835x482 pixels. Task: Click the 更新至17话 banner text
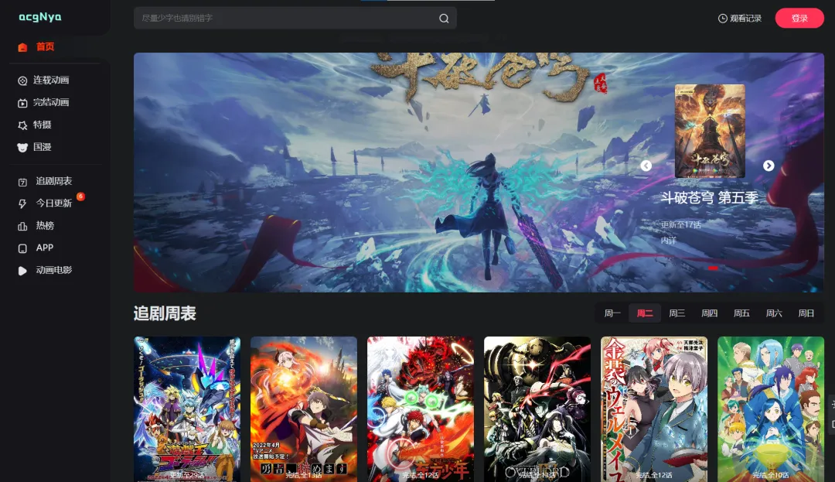coord(681,225)
